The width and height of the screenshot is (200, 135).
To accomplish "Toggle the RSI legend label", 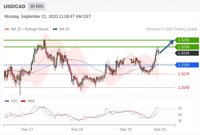I will click(x=14, y=101).
